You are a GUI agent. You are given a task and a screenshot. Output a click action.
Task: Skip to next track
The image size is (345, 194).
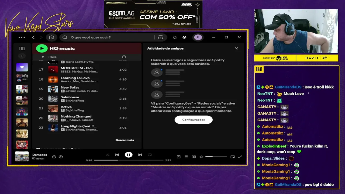click(x=140, y=155)
